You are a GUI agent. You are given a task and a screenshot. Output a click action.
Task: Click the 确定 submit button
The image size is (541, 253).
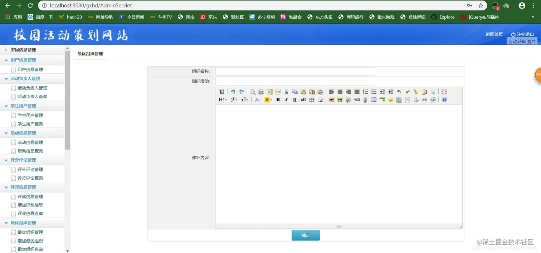(x=306, y=235)
